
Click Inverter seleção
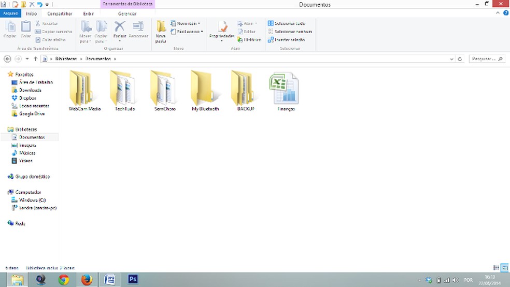pos(286,40)
